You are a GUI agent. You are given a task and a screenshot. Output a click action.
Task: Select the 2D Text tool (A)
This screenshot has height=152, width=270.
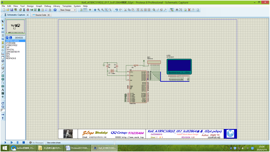(x=3, y=90)
